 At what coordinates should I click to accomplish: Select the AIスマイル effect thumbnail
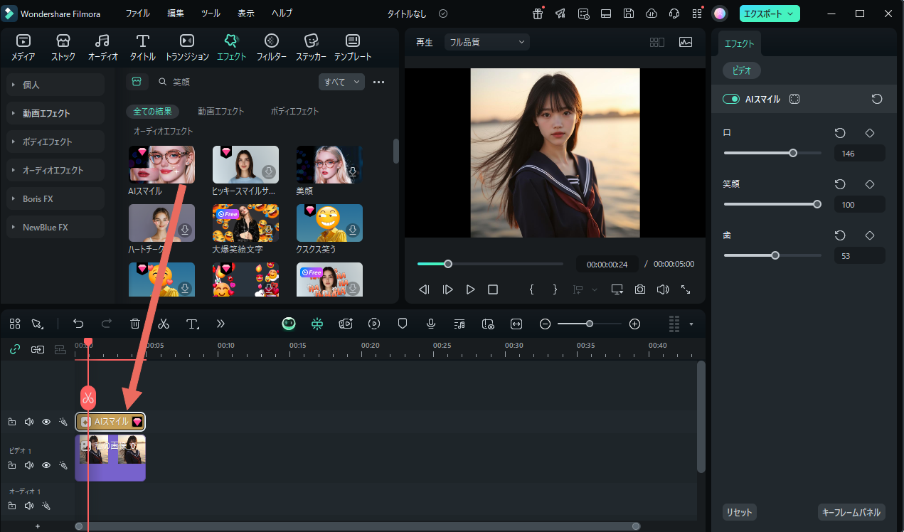pyautogui.click(x=161, y=164)
